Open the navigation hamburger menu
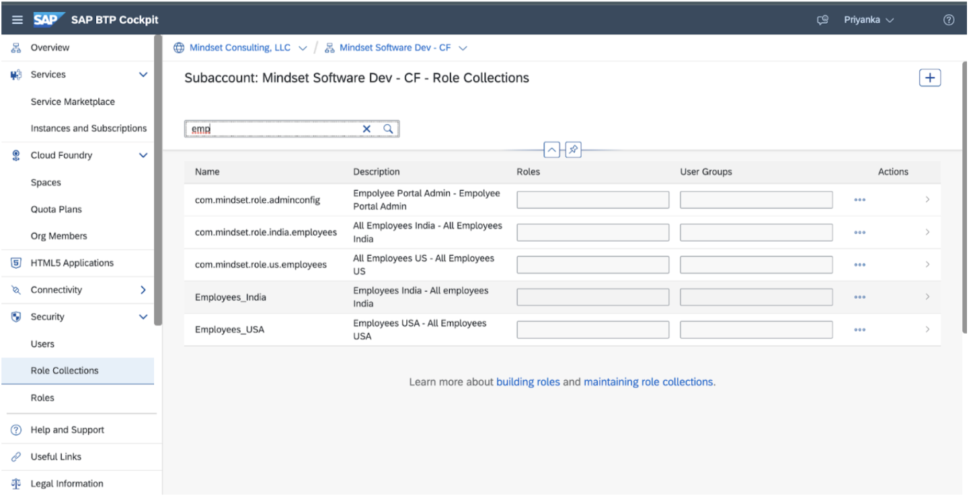This screenshot has width=971, height=497. [x=17, y=19]
